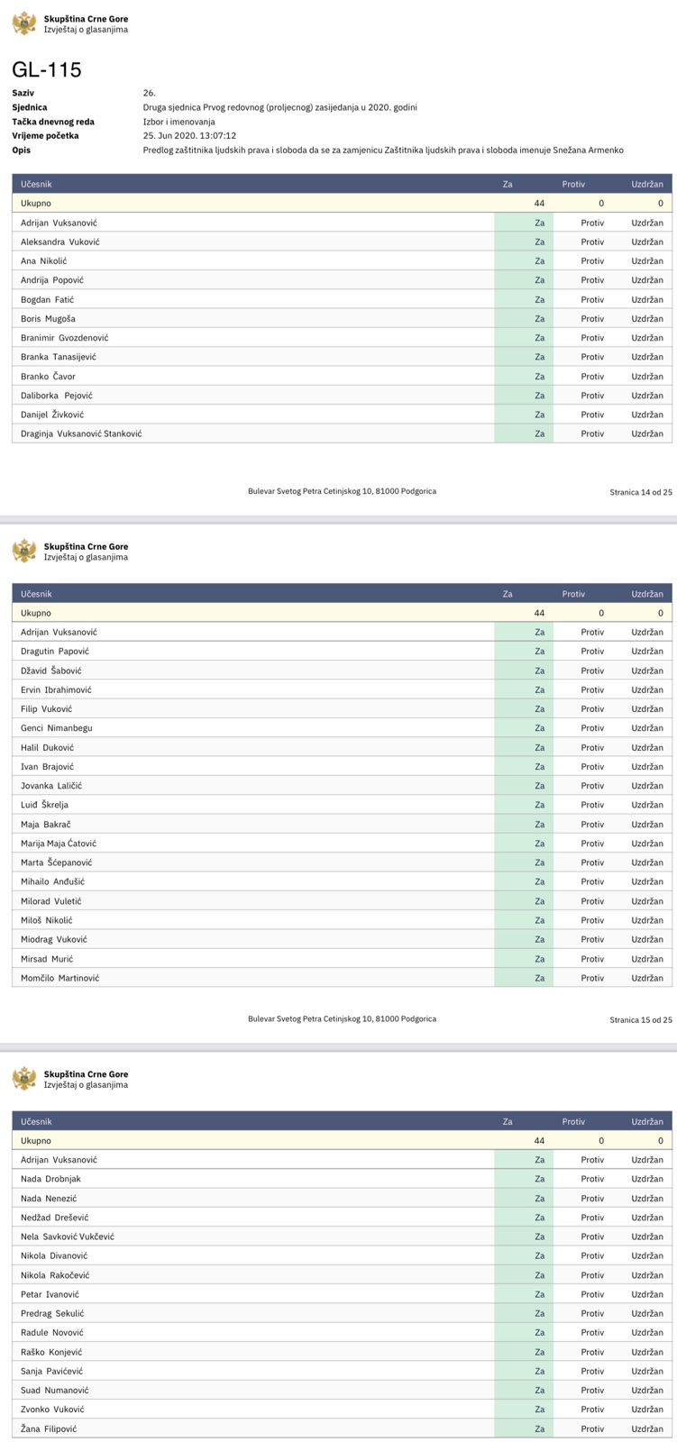Click the Uzdržan cell for Branko Čavor
677x1442 pixels.
(x=647, y=376)
